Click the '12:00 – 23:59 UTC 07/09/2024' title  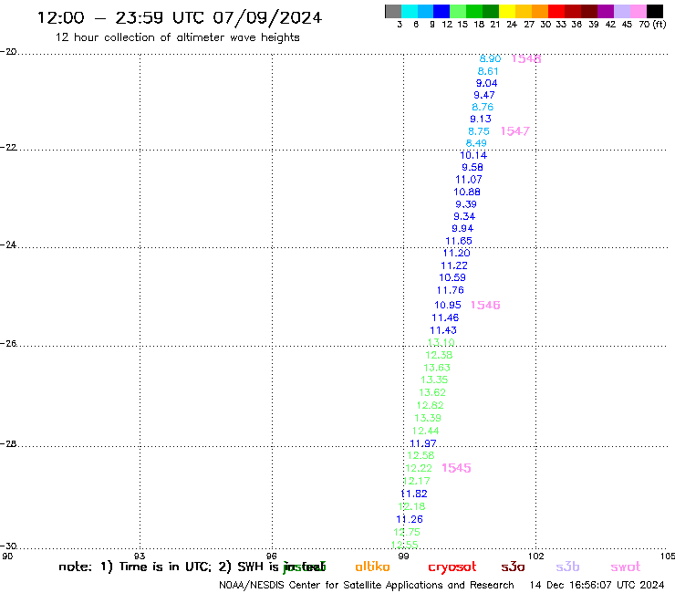point(180,17)
